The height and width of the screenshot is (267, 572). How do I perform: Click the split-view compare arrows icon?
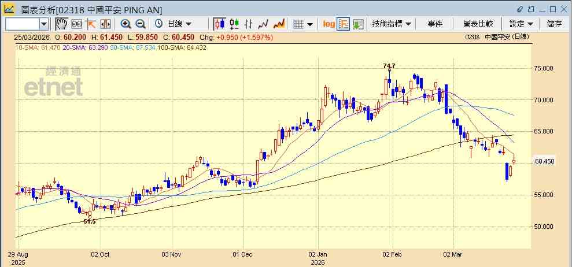coord(105,24)
